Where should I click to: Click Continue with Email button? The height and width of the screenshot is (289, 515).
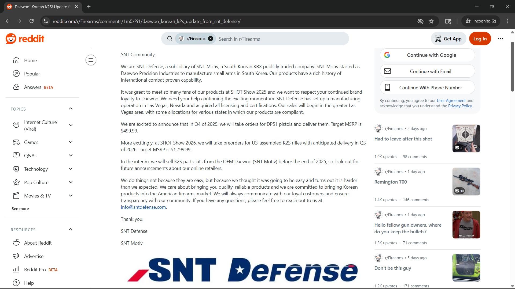(427, 71)
